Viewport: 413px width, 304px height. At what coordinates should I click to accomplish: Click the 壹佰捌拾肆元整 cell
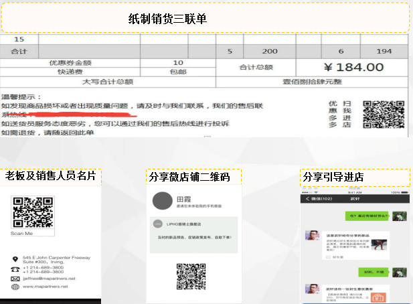312,82
